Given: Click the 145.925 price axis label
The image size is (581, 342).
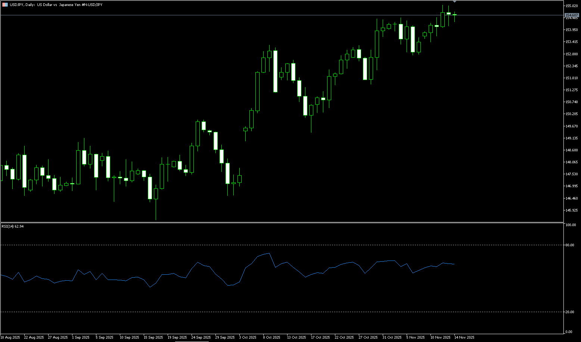Looking at the screenshot, I should (x=572, y=210).
